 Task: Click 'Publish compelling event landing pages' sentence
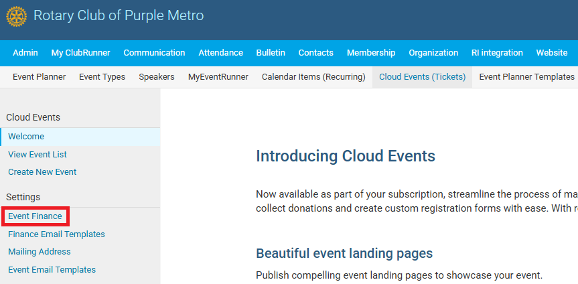pyautogui.click(x=400, y=275)
